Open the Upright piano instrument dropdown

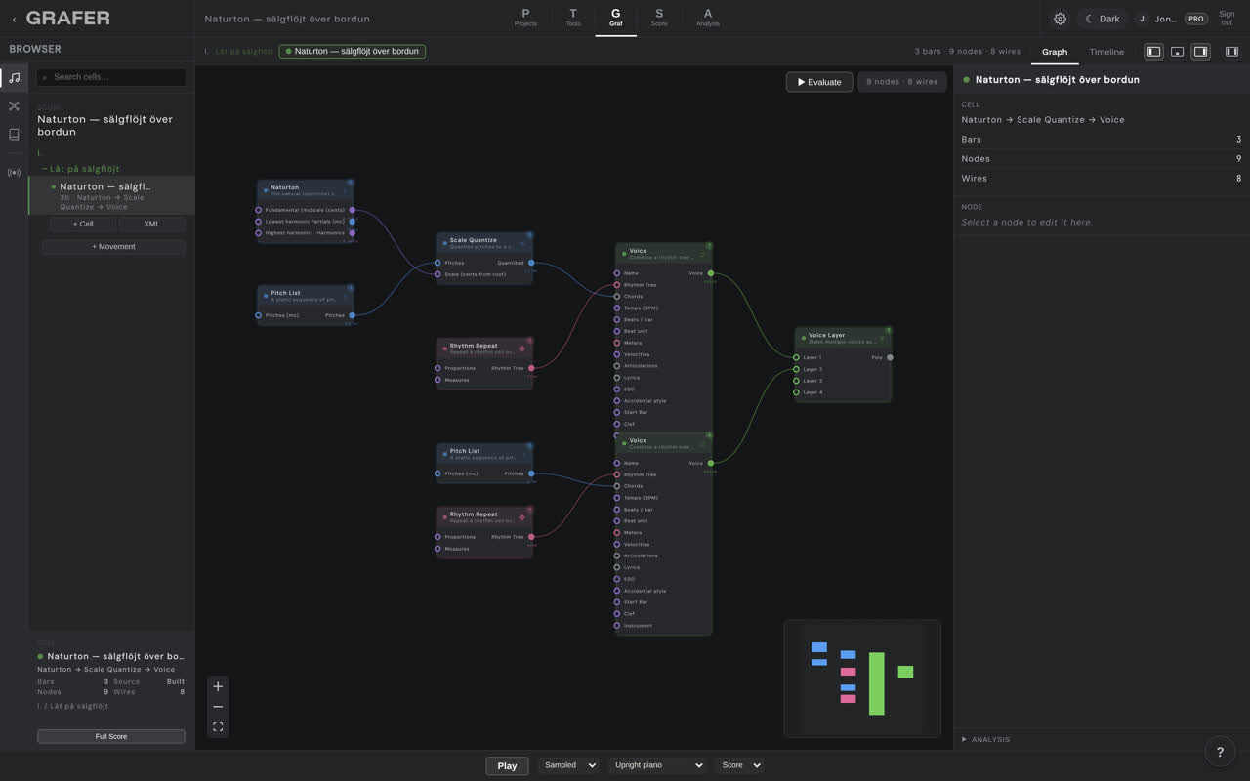pyautogui.click(x=658, y=765)
